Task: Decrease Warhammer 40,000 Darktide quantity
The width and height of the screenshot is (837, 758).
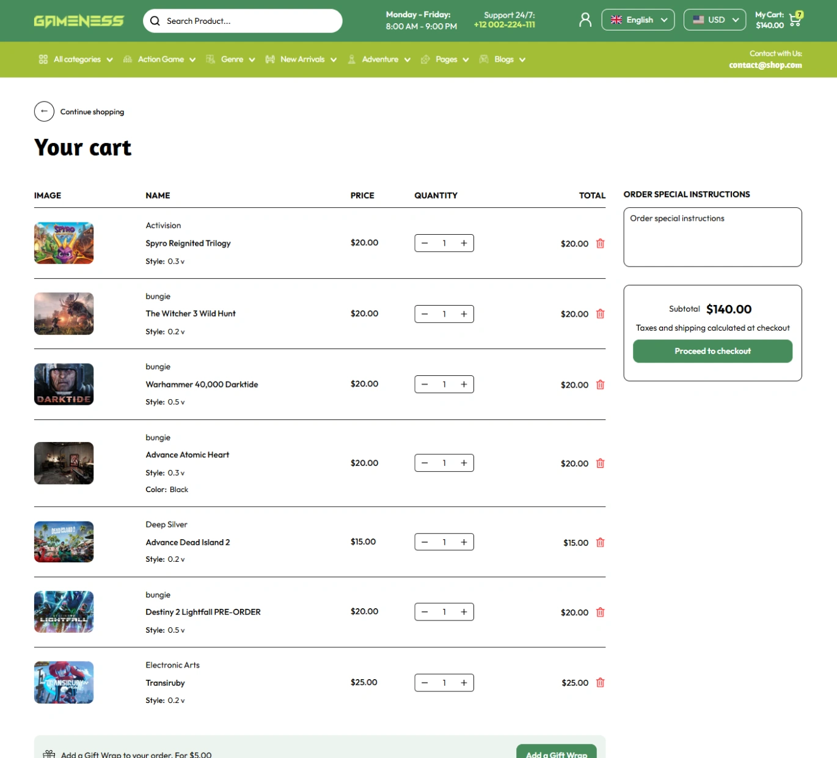Action: (x=425, y=385)
